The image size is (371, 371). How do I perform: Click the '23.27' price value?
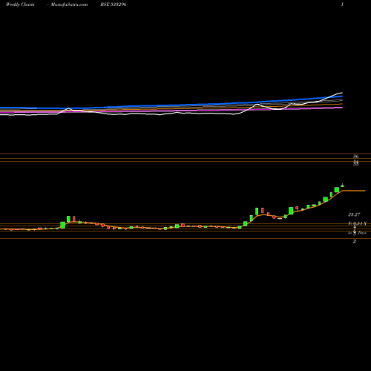tap(354, 214)
